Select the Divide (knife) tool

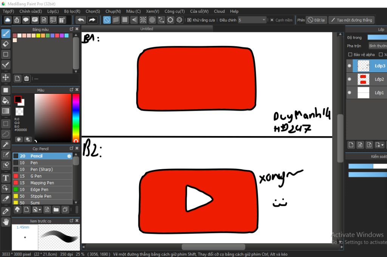[x=6, y=199]
